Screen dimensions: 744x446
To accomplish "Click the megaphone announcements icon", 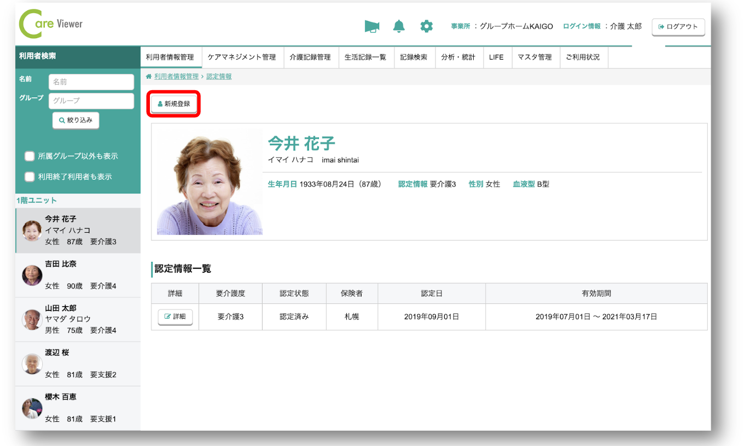I will click(372, 26).
